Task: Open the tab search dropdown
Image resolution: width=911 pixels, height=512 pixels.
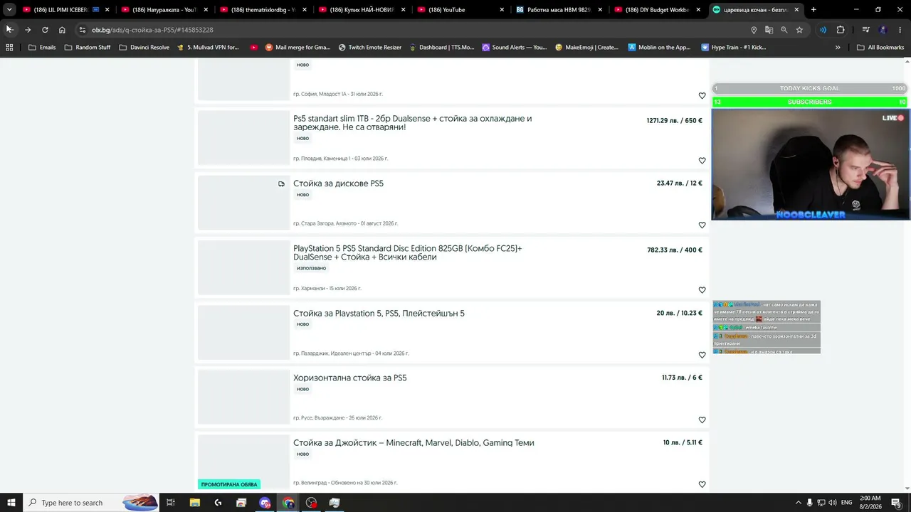Action: pyautogui.click(x=9, y=10)
